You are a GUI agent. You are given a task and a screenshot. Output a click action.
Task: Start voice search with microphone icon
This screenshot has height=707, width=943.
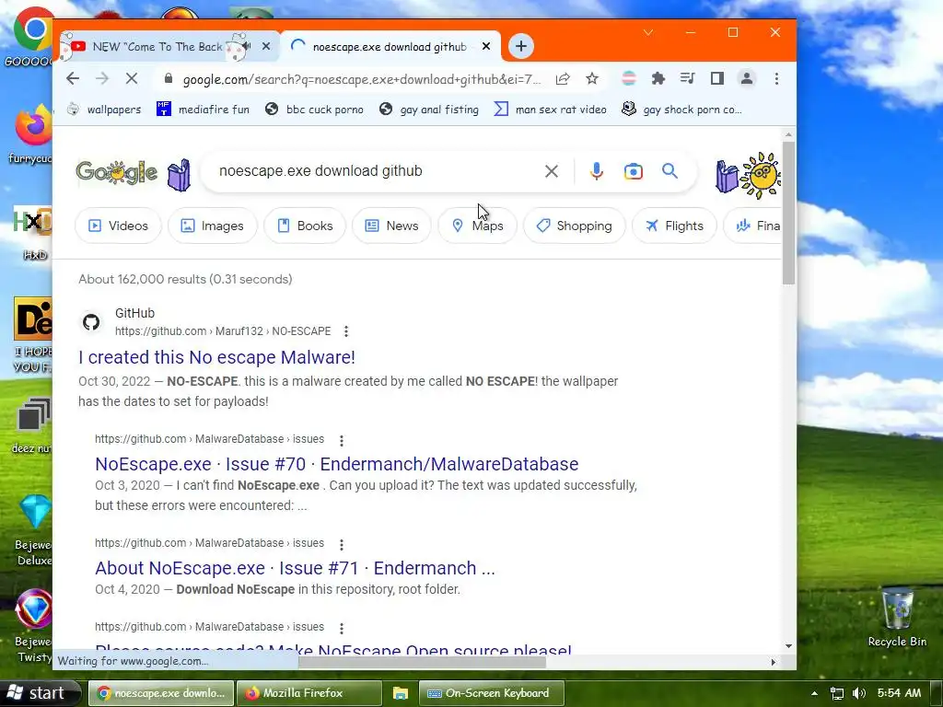click(596, 171)
